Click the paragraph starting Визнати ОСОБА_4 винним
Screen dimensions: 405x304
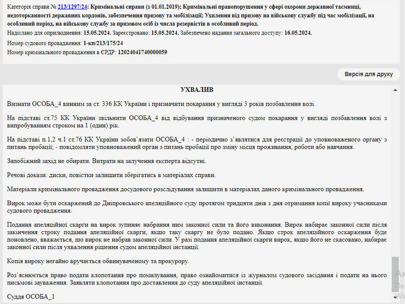coord(161,104)
